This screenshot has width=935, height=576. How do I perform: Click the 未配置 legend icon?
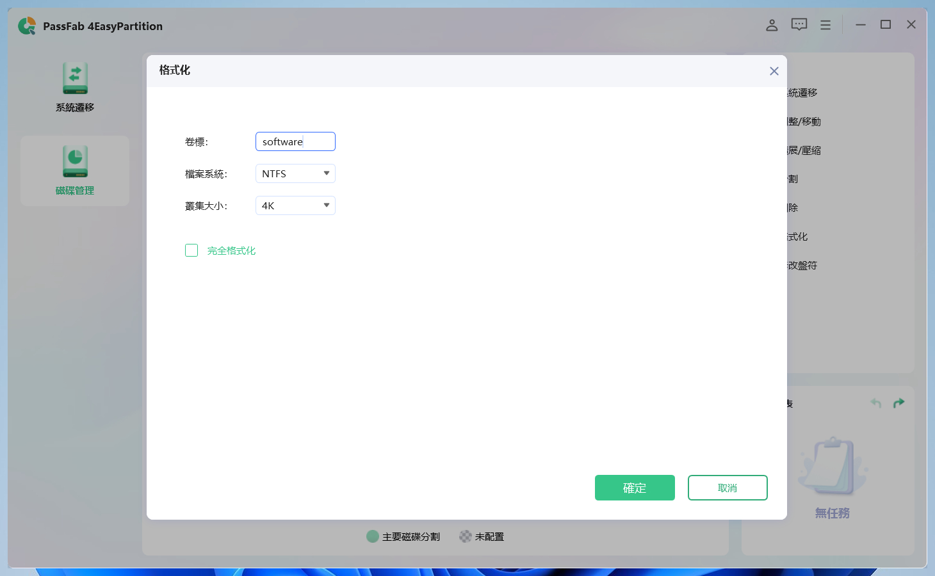[x=464, y=536]
